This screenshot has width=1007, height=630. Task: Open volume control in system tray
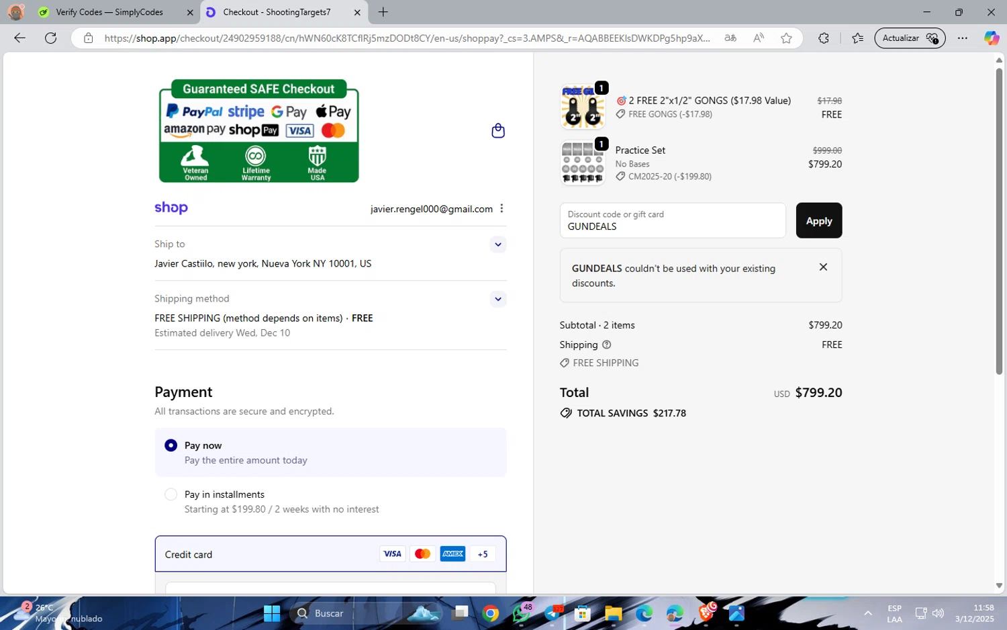coord(938,613)
